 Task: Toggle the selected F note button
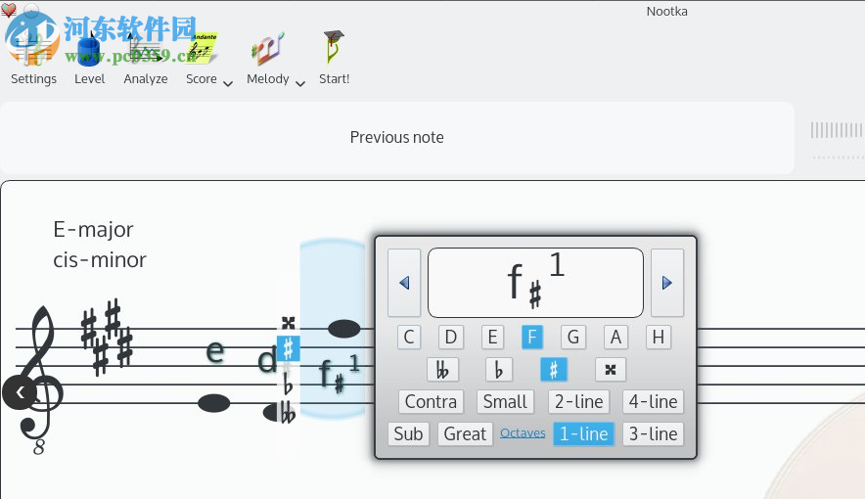[x=531, y=337]
